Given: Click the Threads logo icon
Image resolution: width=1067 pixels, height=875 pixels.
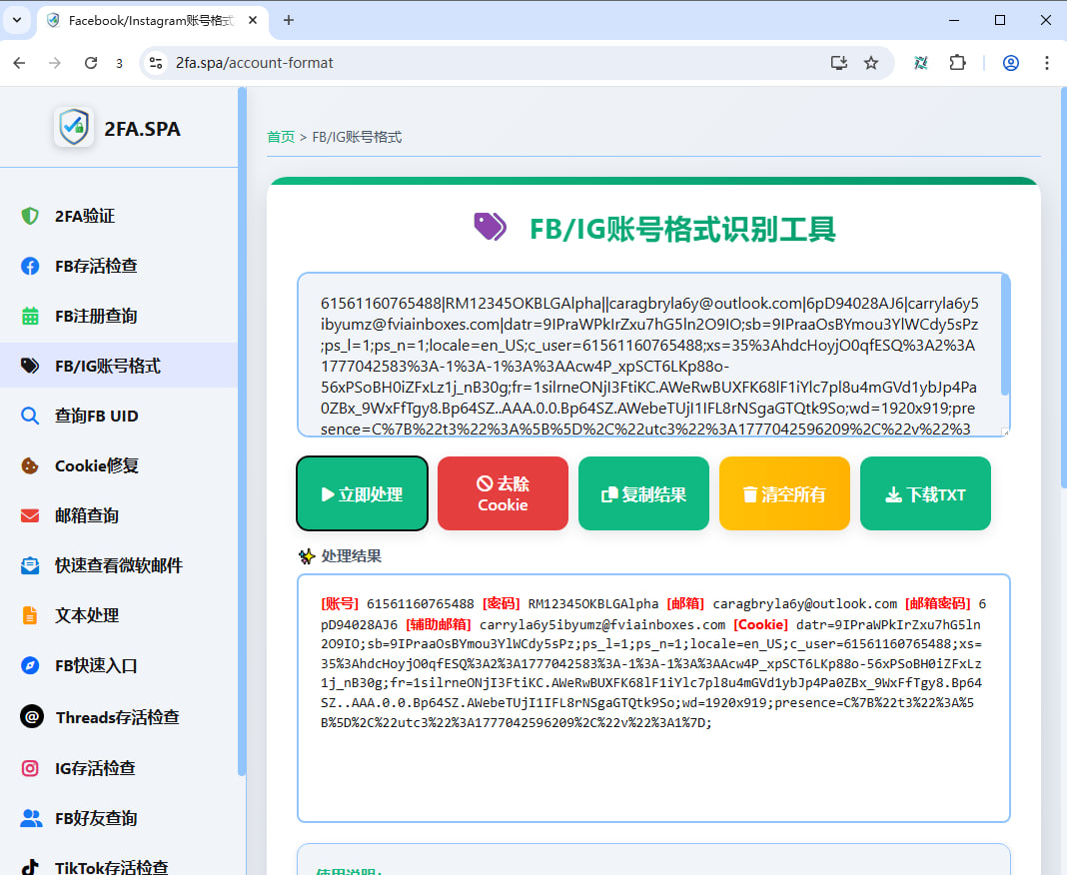Looking at the screenshot, I should tap(32, 716).
